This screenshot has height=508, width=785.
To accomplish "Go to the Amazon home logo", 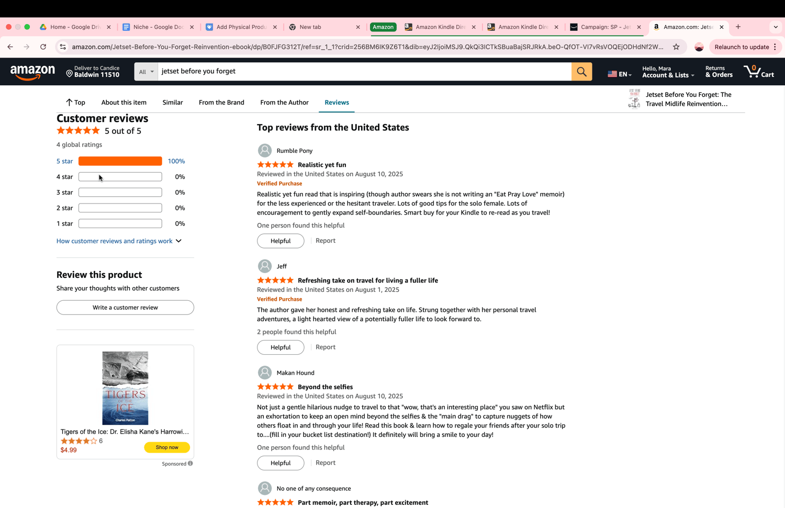I will (x=32, y=72).
